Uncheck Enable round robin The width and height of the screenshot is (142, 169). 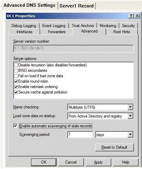(x=16, y=81)
